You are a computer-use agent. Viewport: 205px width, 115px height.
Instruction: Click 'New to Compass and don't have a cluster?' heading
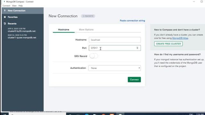[x=177, y=30]
